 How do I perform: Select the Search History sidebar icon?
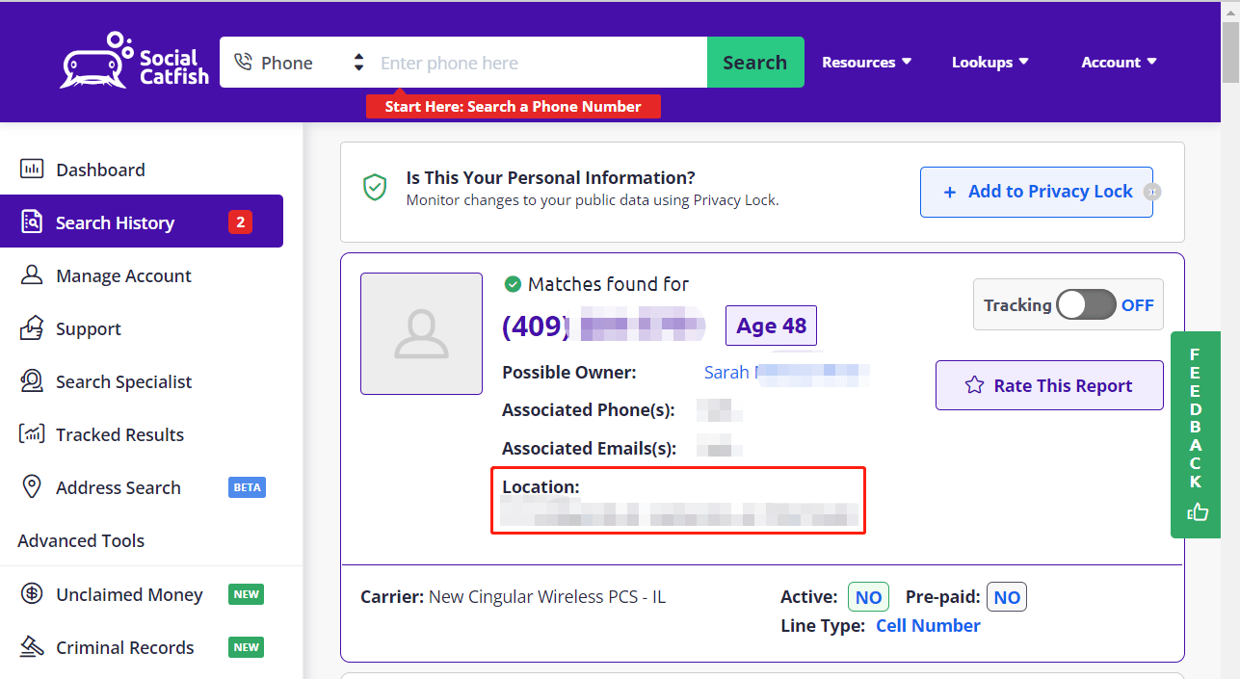31,222
